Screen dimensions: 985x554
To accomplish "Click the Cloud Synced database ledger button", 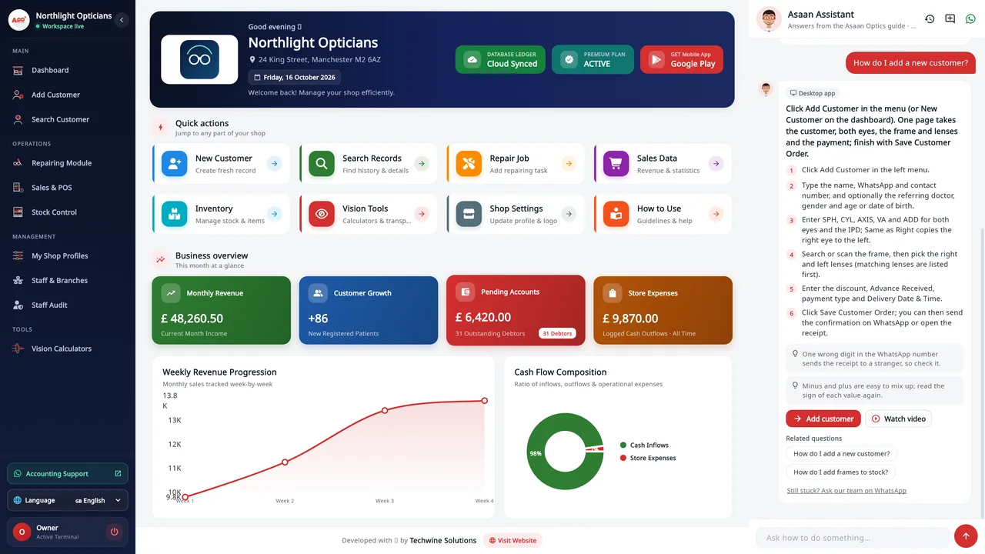I will pos(500,59).
